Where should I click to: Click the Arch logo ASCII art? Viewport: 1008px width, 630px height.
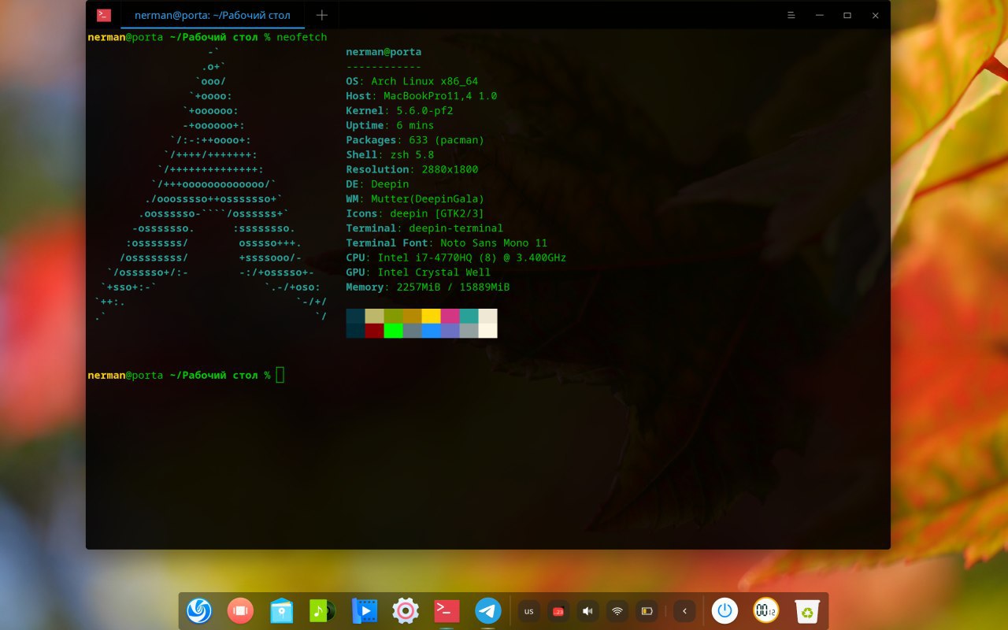click(x=210, y=185)
